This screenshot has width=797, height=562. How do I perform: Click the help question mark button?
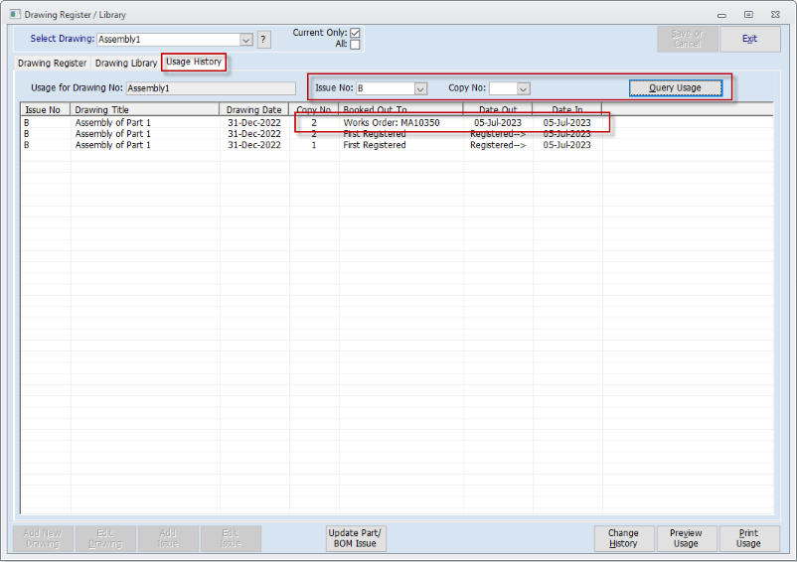pos(263,40)
